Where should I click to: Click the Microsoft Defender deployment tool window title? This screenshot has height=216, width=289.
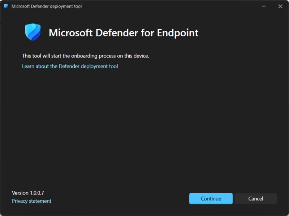47,6
